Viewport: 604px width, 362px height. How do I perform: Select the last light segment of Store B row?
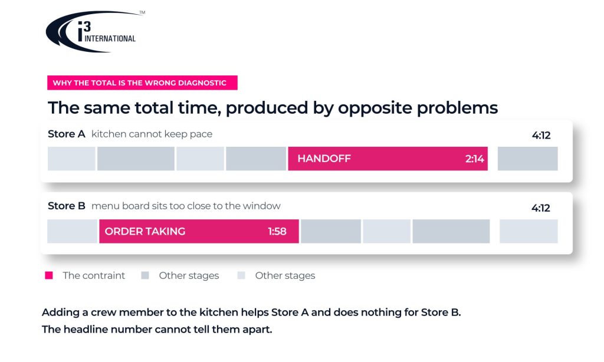click(528, 232)
